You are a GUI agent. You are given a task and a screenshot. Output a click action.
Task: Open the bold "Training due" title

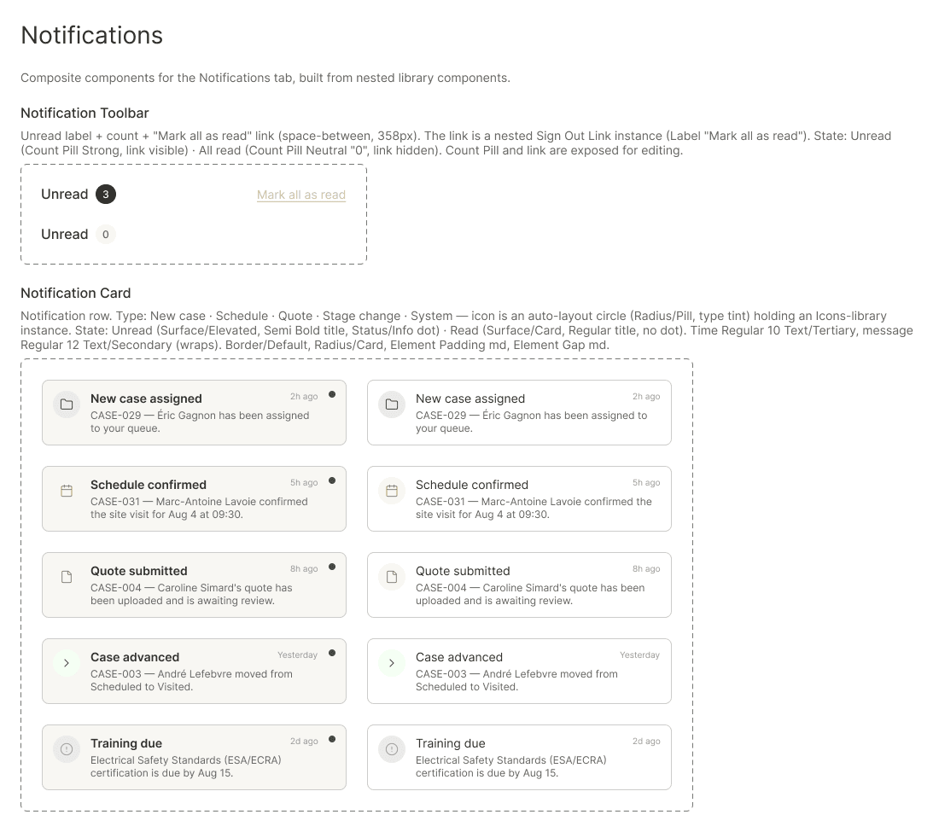(x=126, y=743)
